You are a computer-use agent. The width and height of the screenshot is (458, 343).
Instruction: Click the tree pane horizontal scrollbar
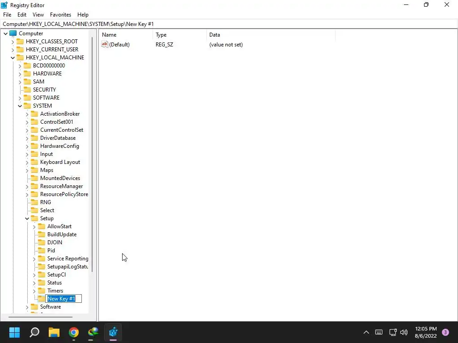40,317
